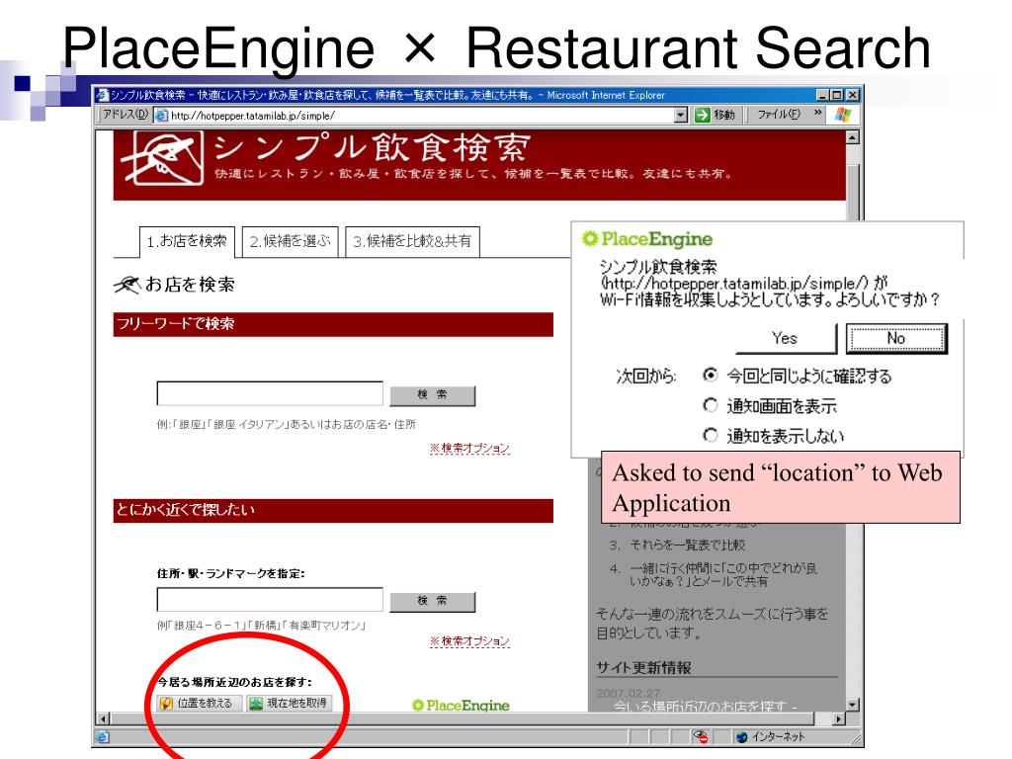Click the blocked-content status bar icon
Image resolution: width=1012 pixels, height=759 pixels.
click(x=701, y=736)
